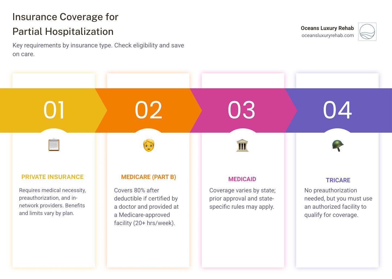
Task: Click the military helmet icon under 04
Action: tap(338, 145)
